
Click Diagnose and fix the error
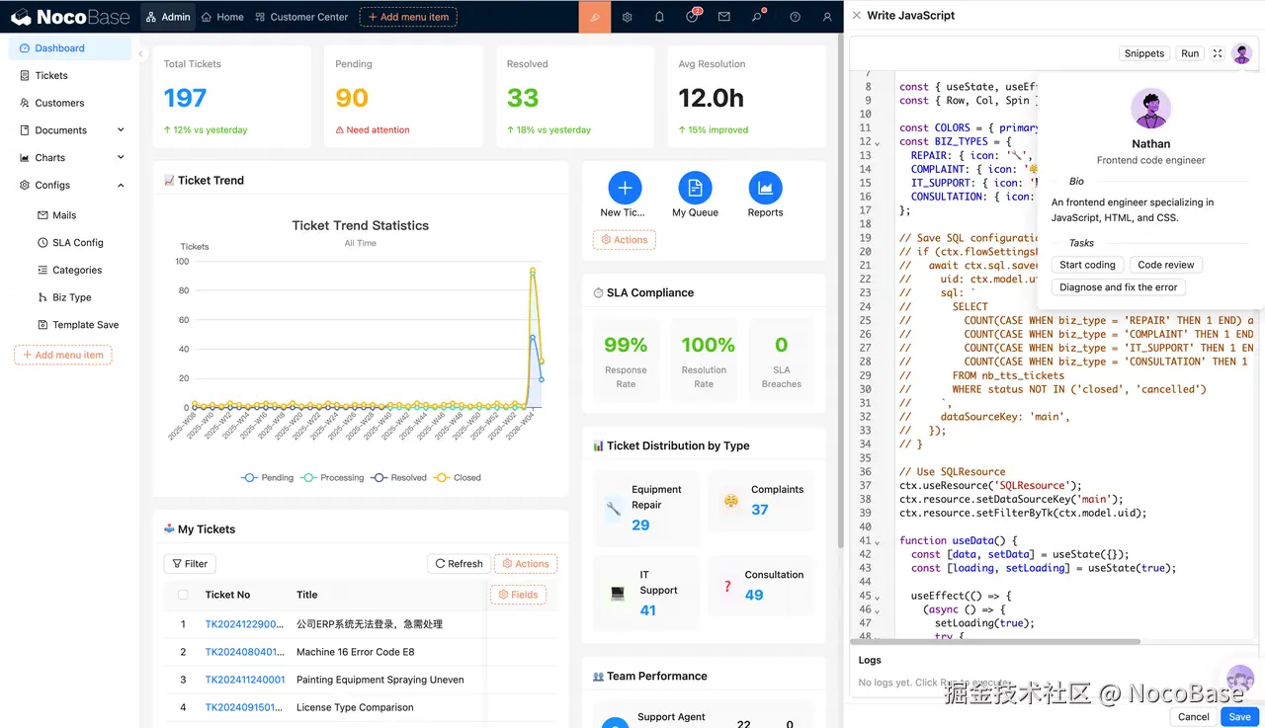point(1119,287)
